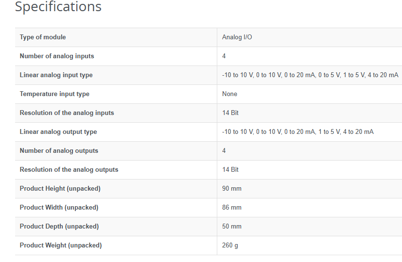Click the Specifications heading
Viewport: 402px width, 262px height.
tap(58, 7)
